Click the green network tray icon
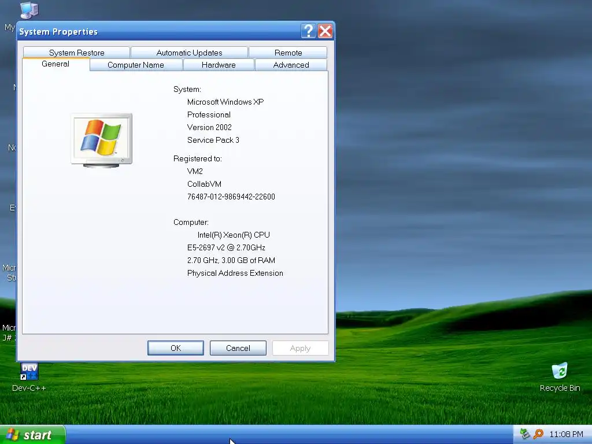This screenshot has height=444, width=592. [524, 434]
